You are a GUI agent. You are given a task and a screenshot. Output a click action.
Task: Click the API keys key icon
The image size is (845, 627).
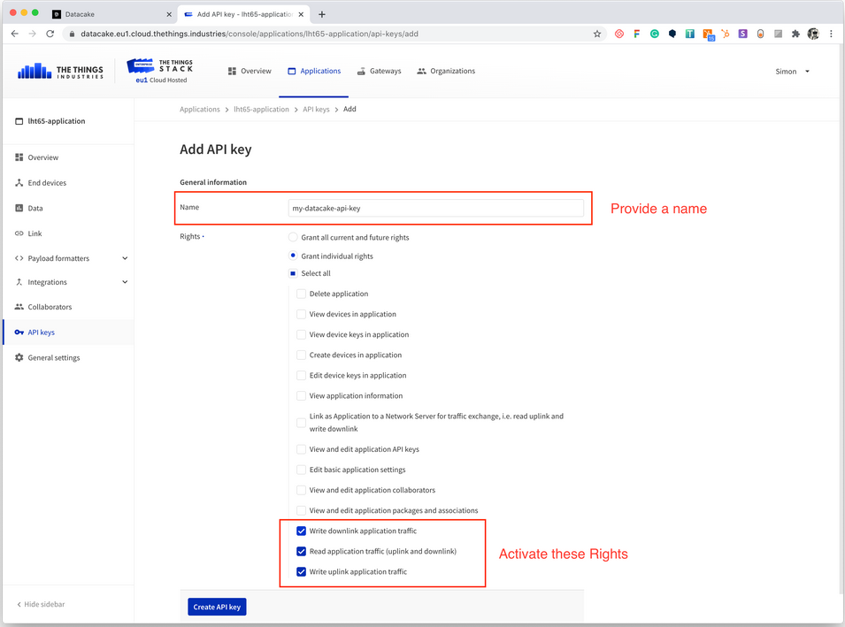pyautogui.click(x=19, y=333)
